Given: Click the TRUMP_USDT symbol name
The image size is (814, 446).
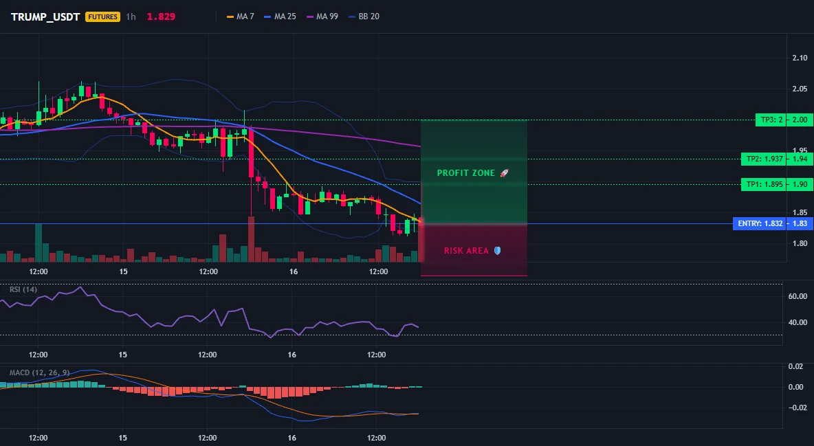Looking at the screenshot, I should pyautogui.click(x=45, y=16).
